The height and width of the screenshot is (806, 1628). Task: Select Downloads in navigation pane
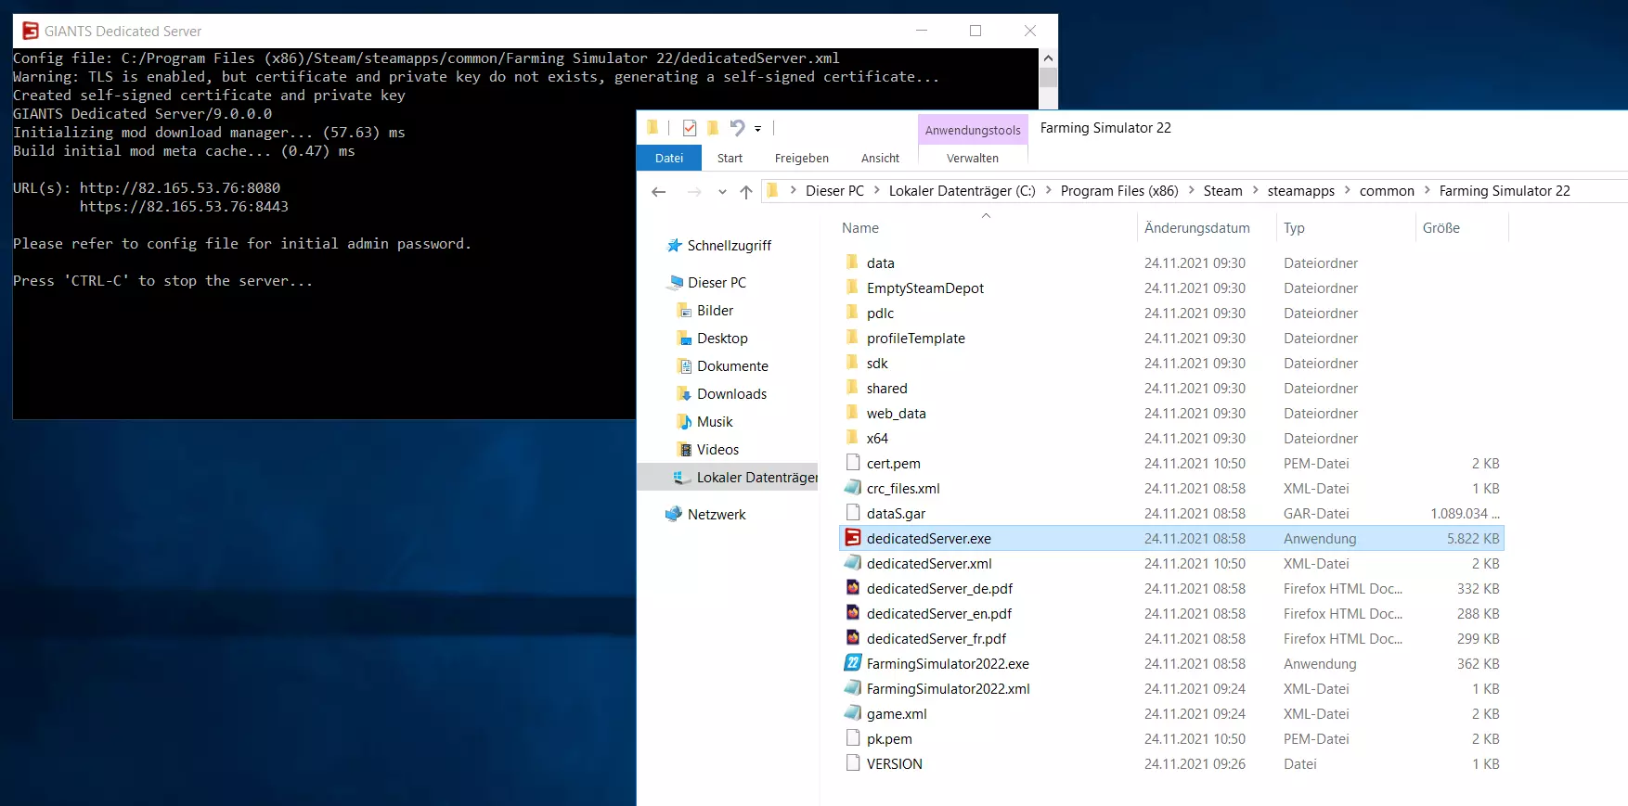tap(731, 394)
